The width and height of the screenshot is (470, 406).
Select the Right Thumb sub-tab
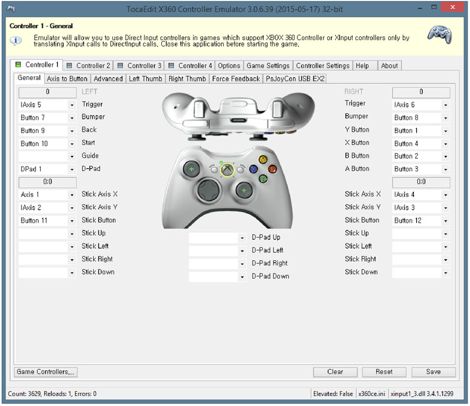pos(188,79)
